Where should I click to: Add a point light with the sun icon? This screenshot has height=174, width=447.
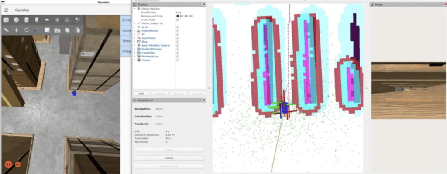(x=57, y=20)
